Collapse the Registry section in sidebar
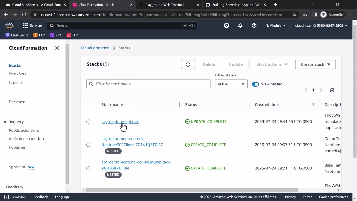The image size is (357, 201). 5,122
